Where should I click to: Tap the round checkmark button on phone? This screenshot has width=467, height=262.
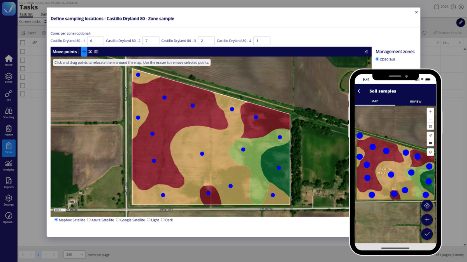(427, 234)
